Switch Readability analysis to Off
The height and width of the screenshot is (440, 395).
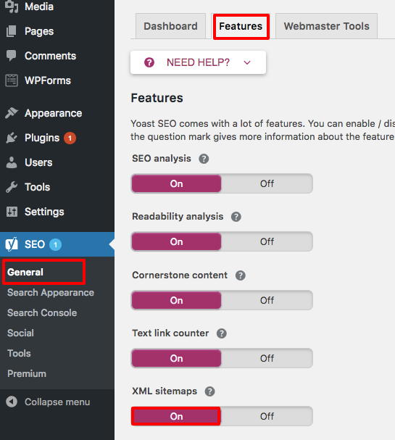click(x=267, y=241)
